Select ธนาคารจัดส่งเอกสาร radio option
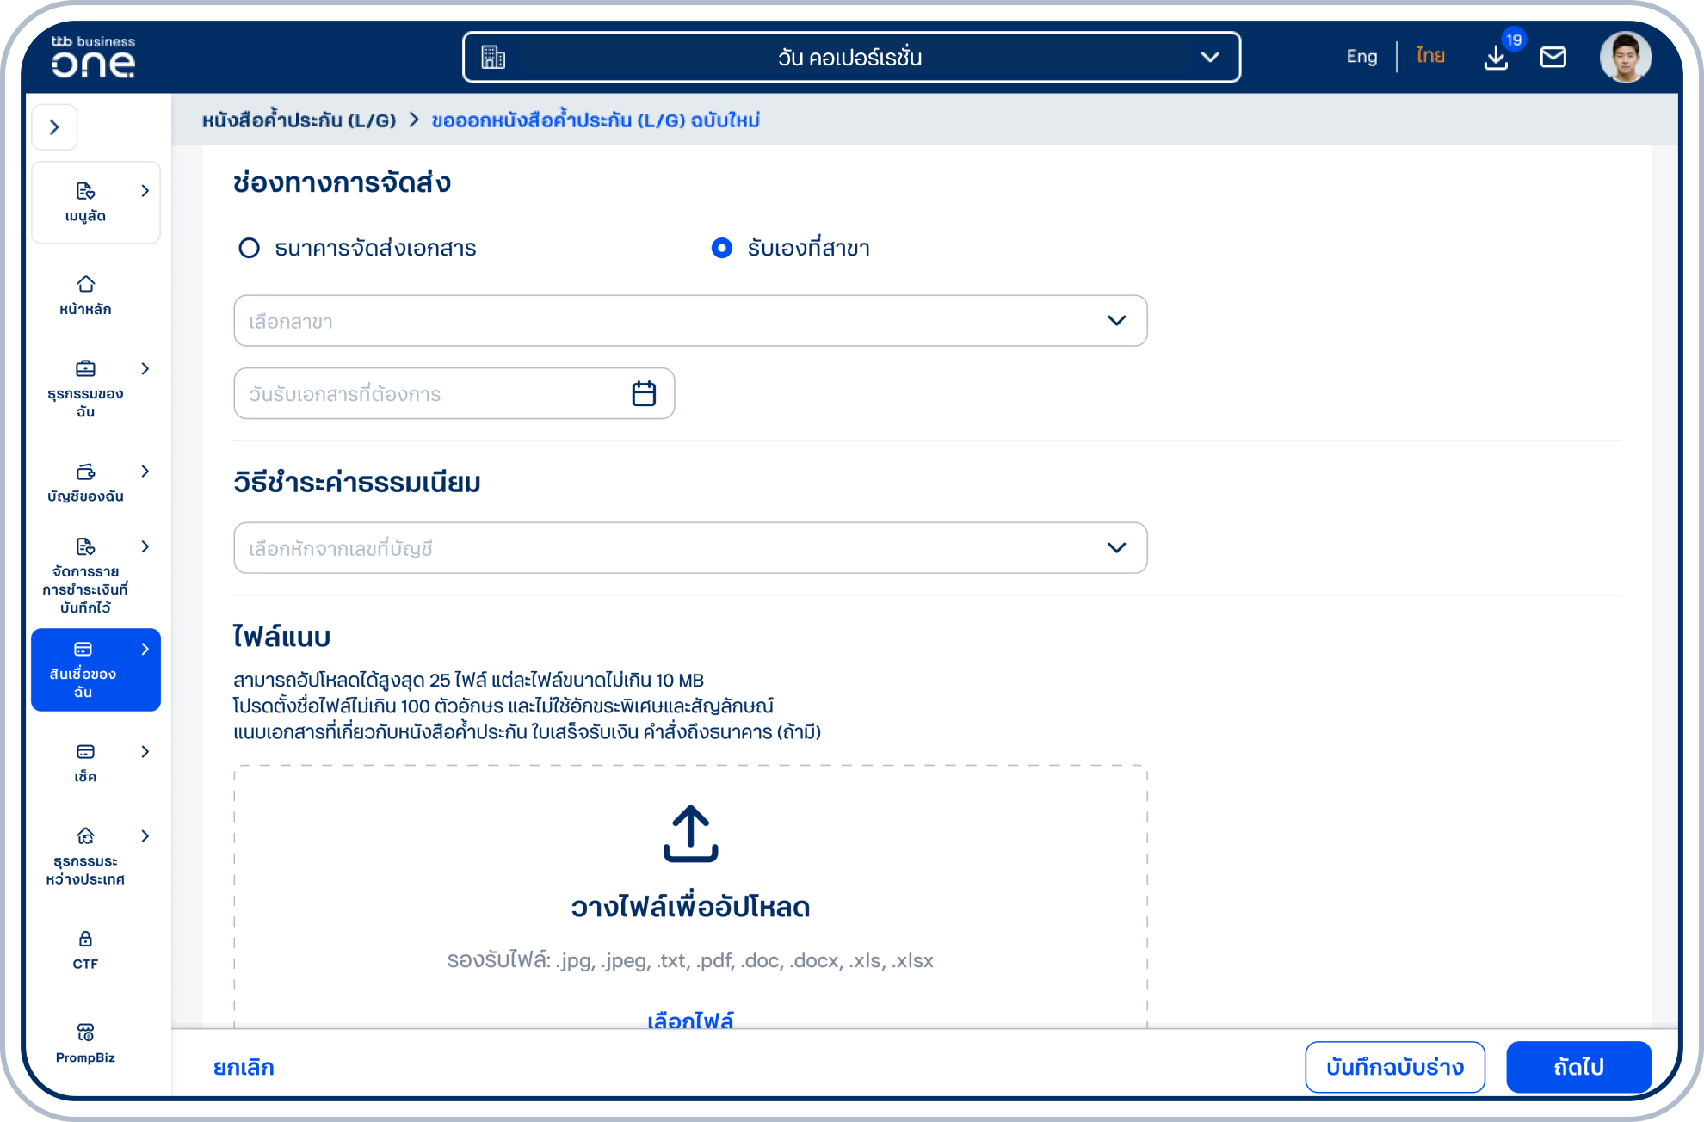 (x=250, y=249)
